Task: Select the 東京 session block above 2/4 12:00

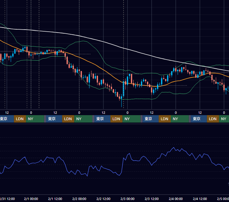Action: coord(199,119)
